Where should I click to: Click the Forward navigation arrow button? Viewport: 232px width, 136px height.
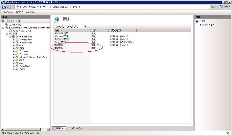9,7
